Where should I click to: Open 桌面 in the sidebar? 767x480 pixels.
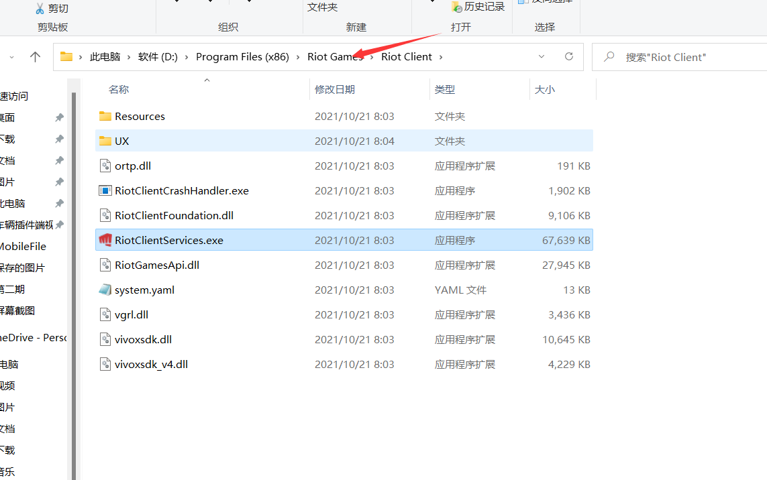pos(7,117)
